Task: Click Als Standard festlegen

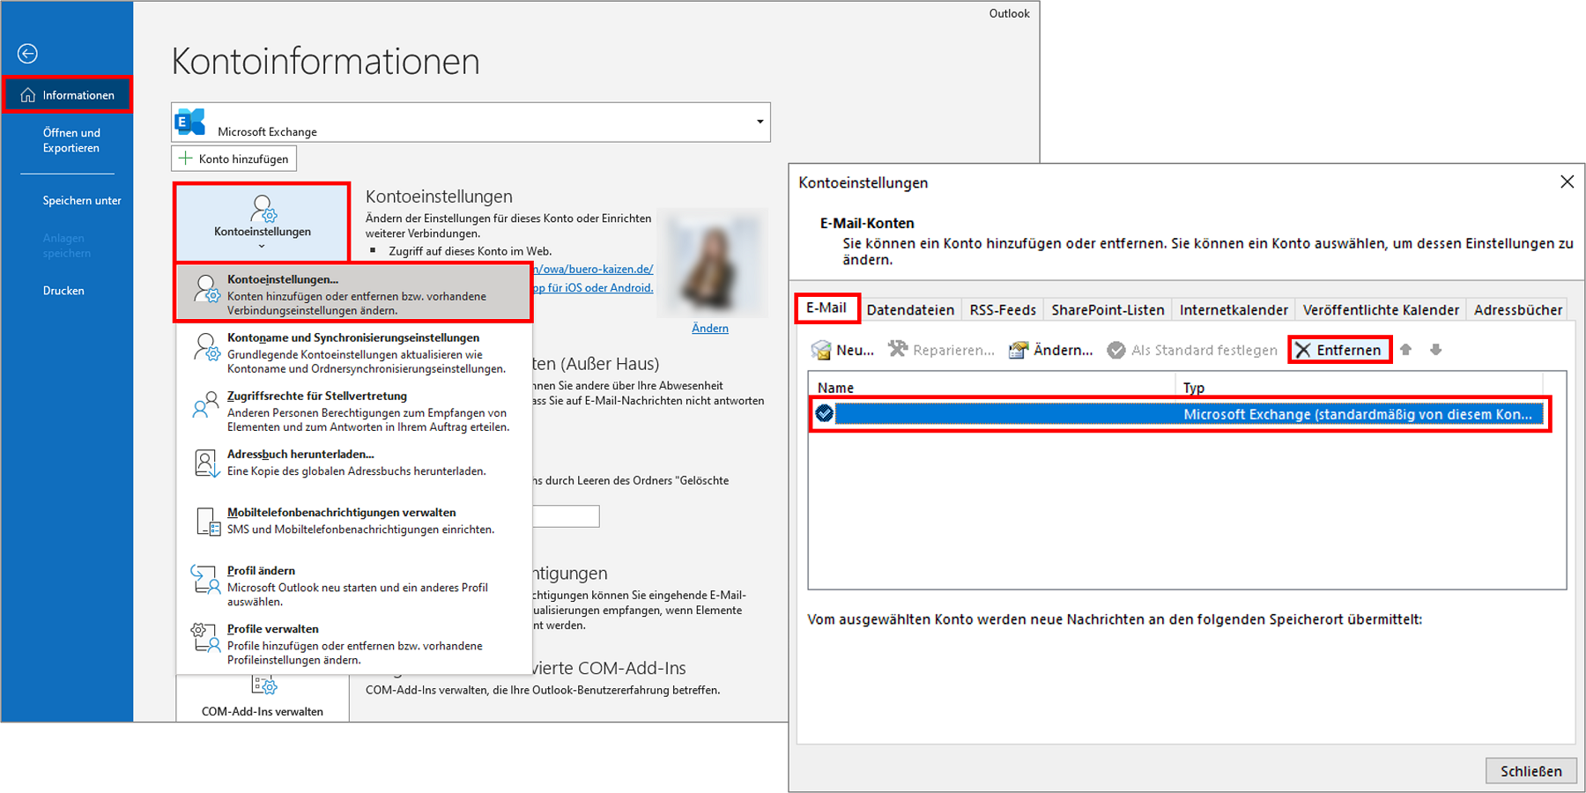Action: coord(1192,350)
